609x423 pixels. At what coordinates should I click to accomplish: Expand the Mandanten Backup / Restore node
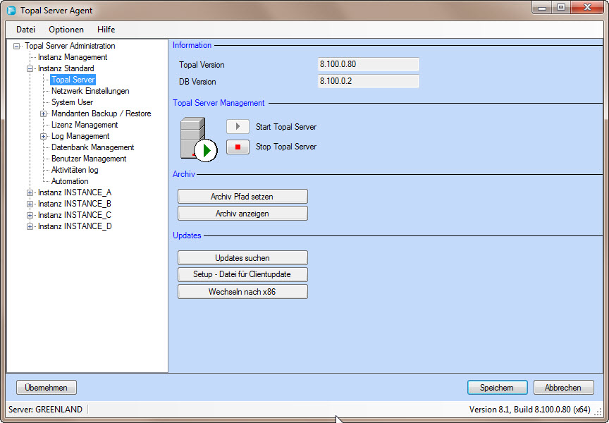pyautogui.click(x=43, y=114)
